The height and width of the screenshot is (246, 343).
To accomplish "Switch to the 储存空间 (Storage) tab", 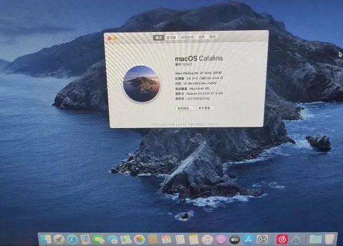I will (187, 37).
